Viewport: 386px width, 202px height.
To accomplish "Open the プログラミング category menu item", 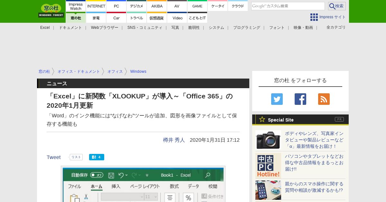I will 246,28.
